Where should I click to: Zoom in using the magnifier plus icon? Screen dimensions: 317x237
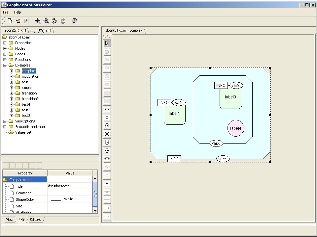(38, 21)
